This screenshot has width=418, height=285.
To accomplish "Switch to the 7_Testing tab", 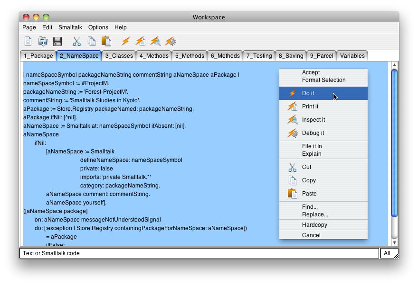I will pyautogui.click(x=259, y=56).
